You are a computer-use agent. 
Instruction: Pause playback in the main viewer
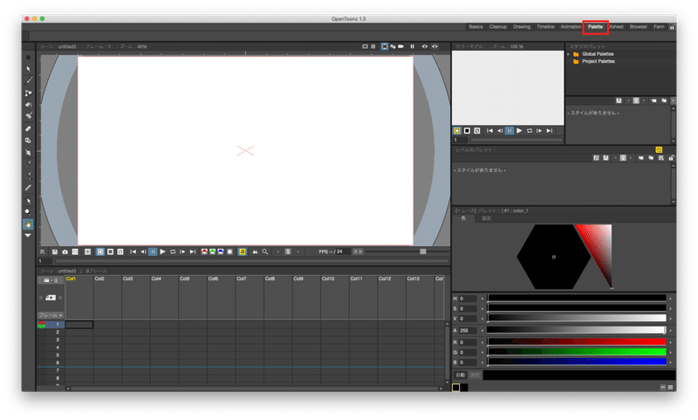point(153,251)
